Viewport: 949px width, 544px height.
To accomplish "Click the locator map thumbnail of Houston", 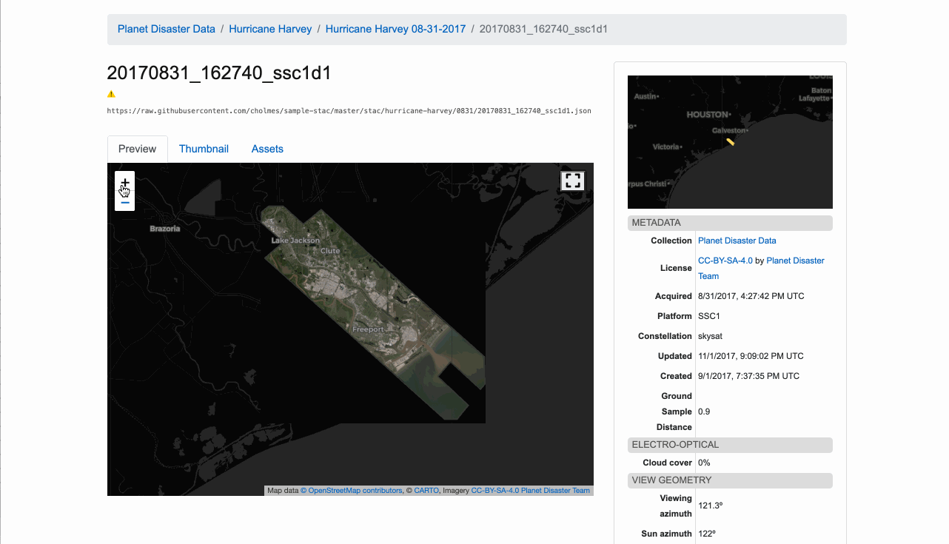I will pyautogui.click(x=730, y=142).
